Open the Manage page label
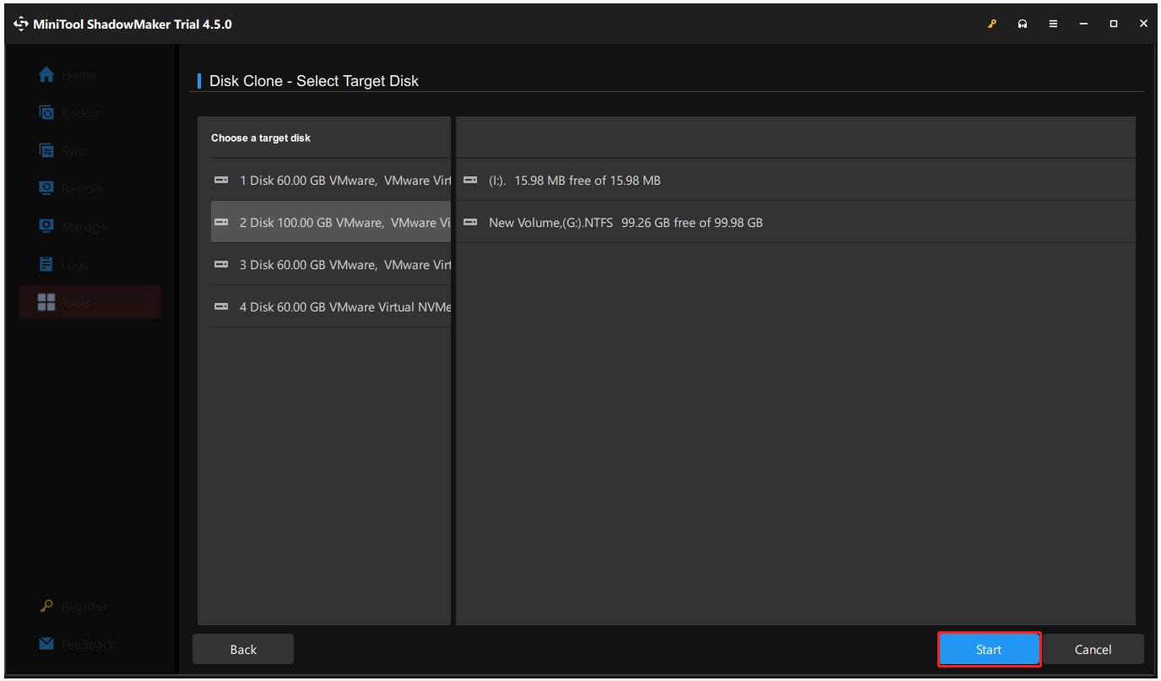 point(84,227)
